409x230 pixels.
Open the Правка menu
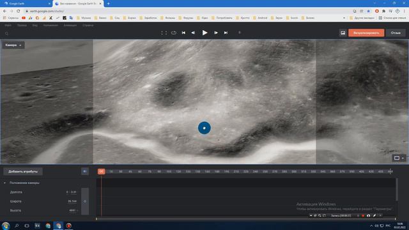click(x=22, y=26)
